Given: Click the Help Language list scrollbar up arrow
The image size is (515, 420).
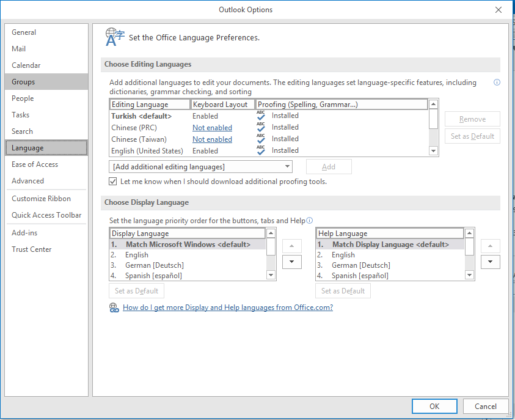Looking at the screenshot, I should click(470, 234).
